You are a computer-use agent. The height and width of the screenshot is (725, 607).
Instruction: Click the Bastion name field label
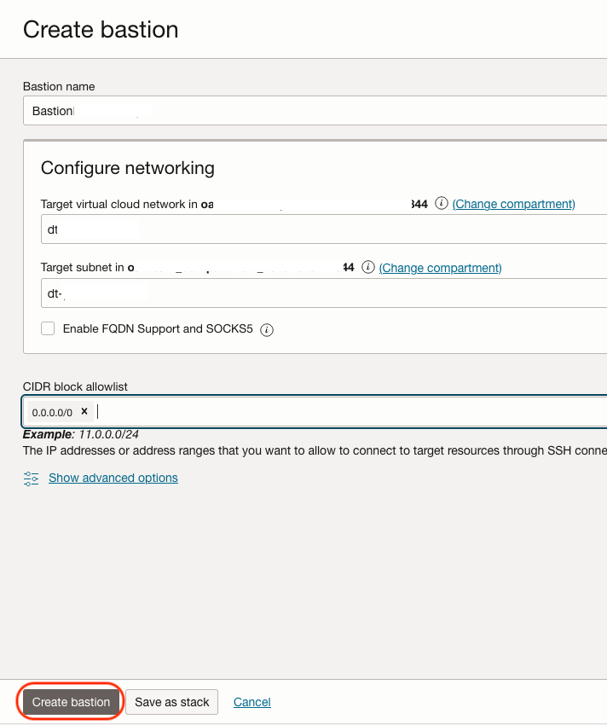tap(59, 86)
